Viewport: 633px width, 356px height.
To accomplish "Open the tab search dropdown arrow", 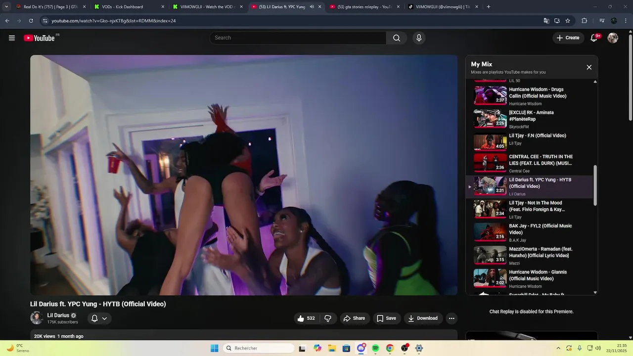I will (6, 7).
